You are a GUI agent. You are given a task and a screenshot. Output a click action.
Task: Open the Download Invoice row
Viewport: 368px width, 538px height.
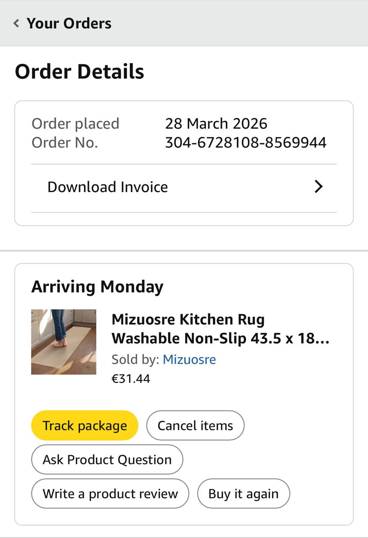pos(107,187)
